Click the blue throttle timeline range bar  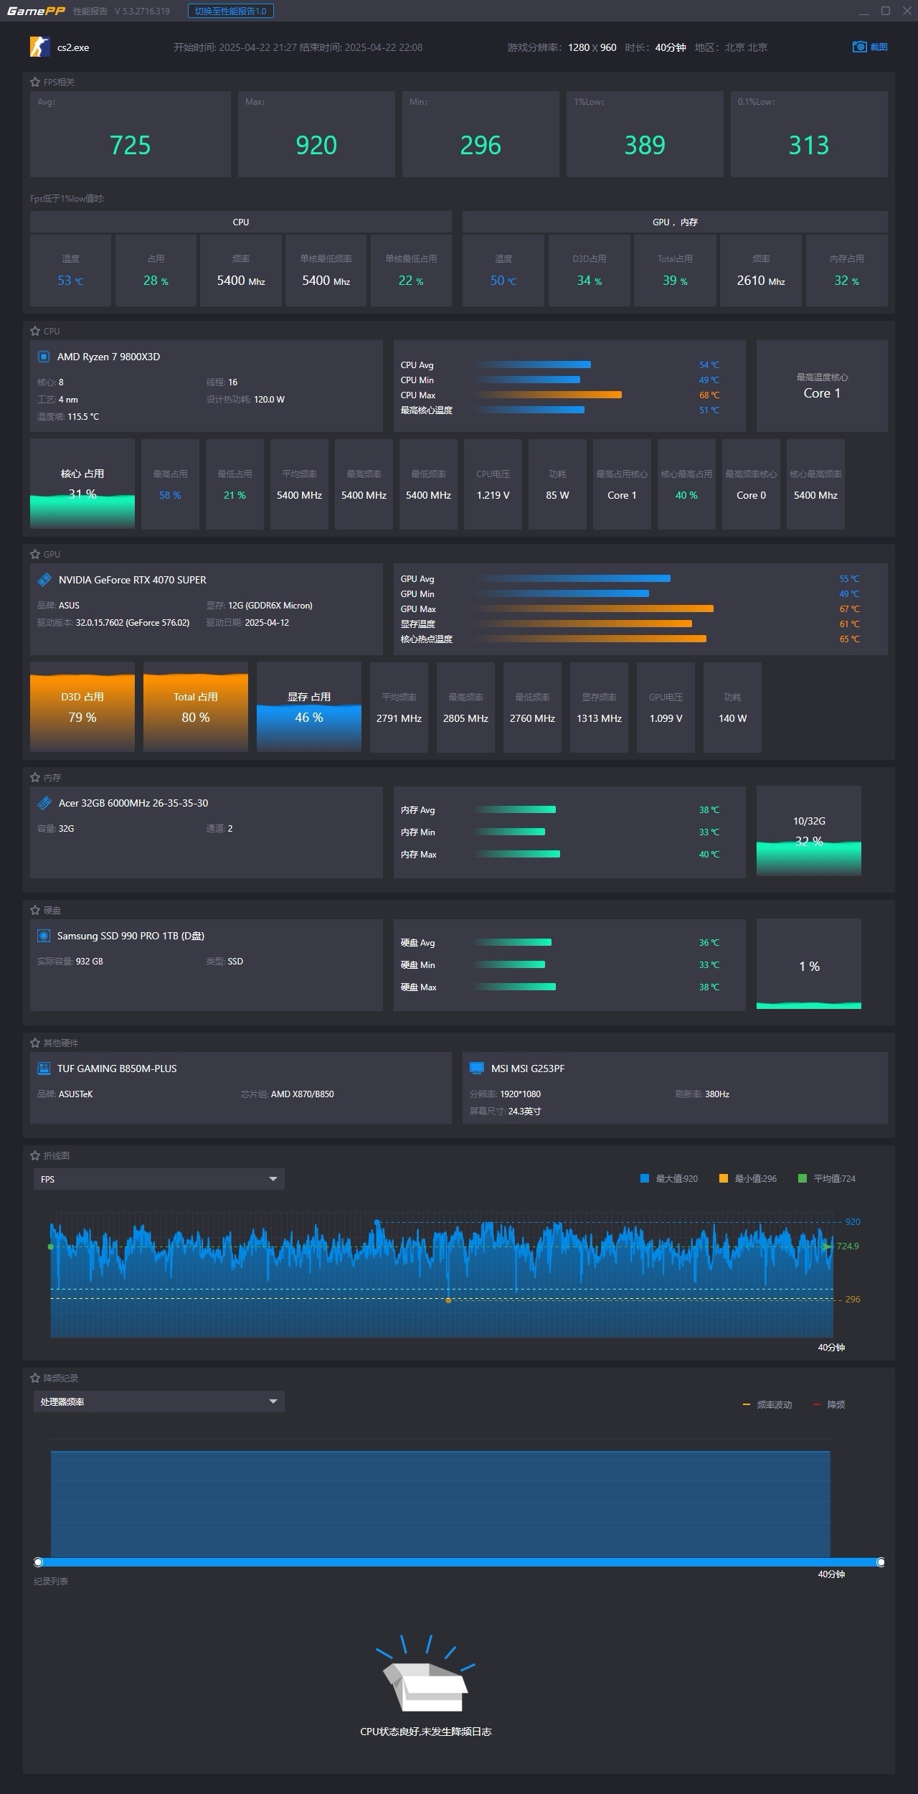point(460,1562)
